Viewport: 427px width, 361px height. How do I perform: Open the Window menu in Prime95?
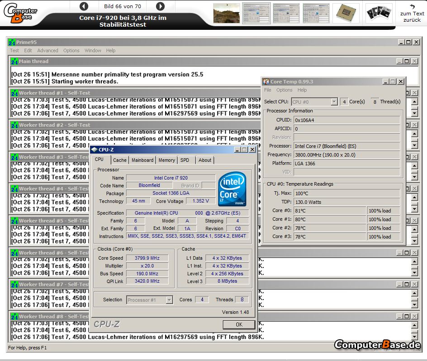[x=93, y=51]
